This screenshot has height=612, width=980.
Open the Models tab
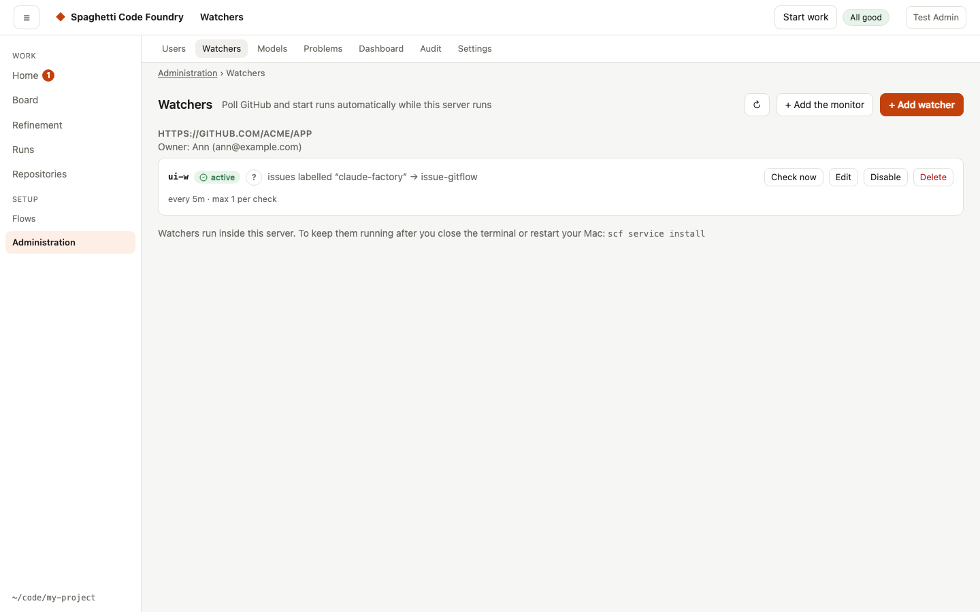click(x=272, y=49)
